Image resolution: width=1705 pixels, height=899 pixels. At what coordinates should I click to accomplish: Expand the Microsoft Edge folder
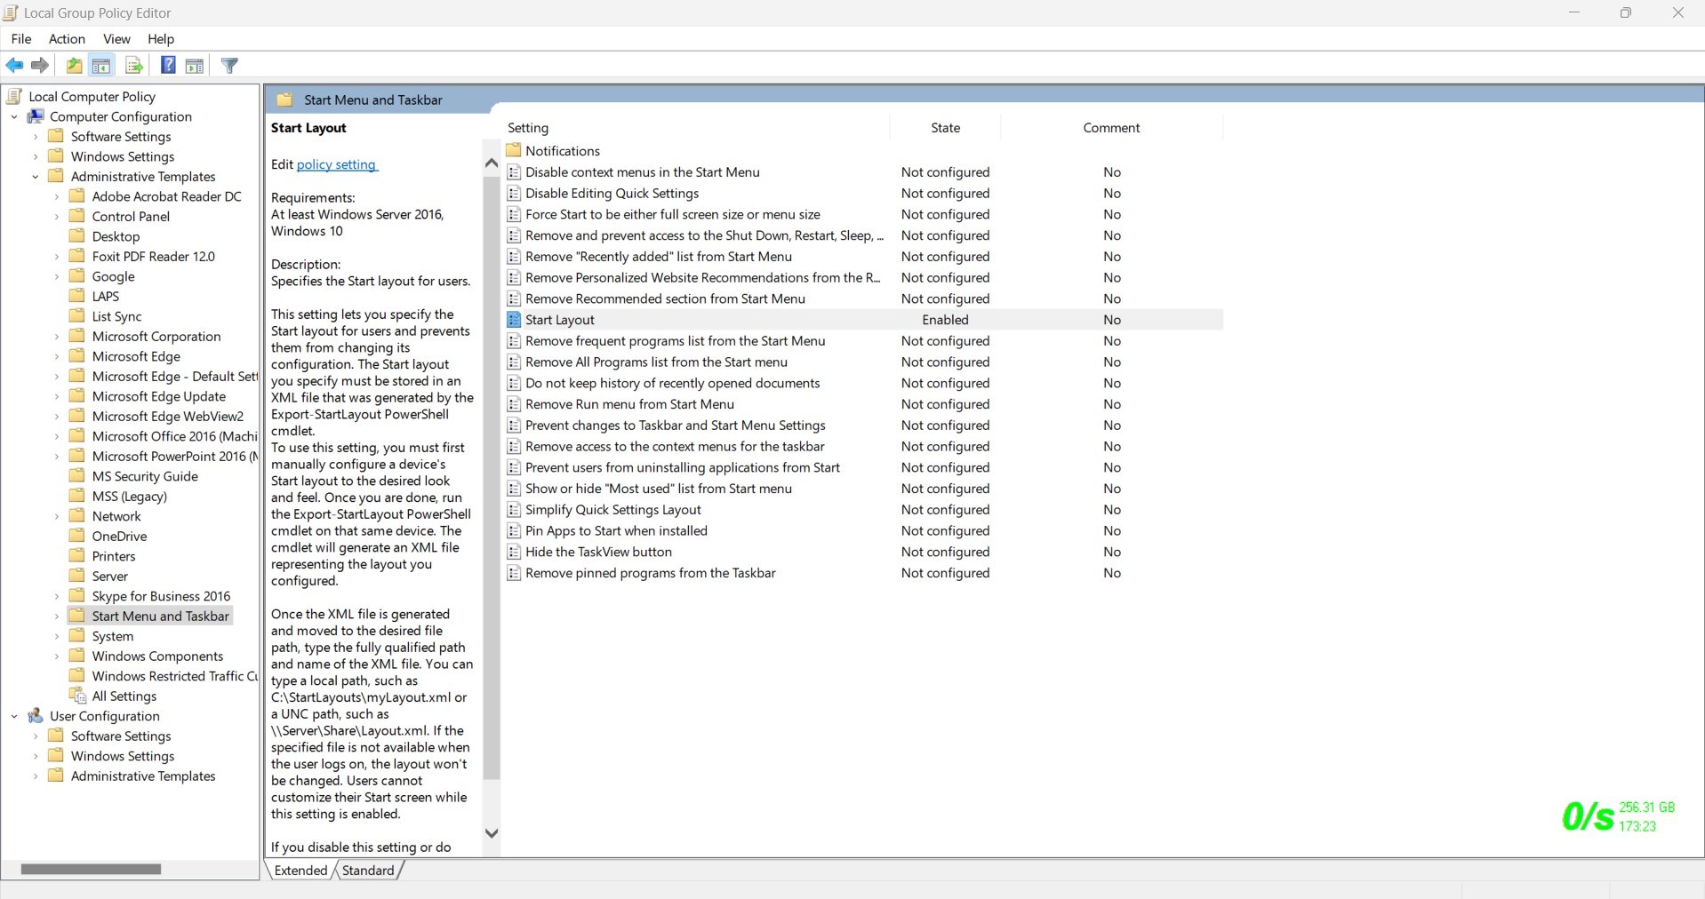(x=56, y=355)
